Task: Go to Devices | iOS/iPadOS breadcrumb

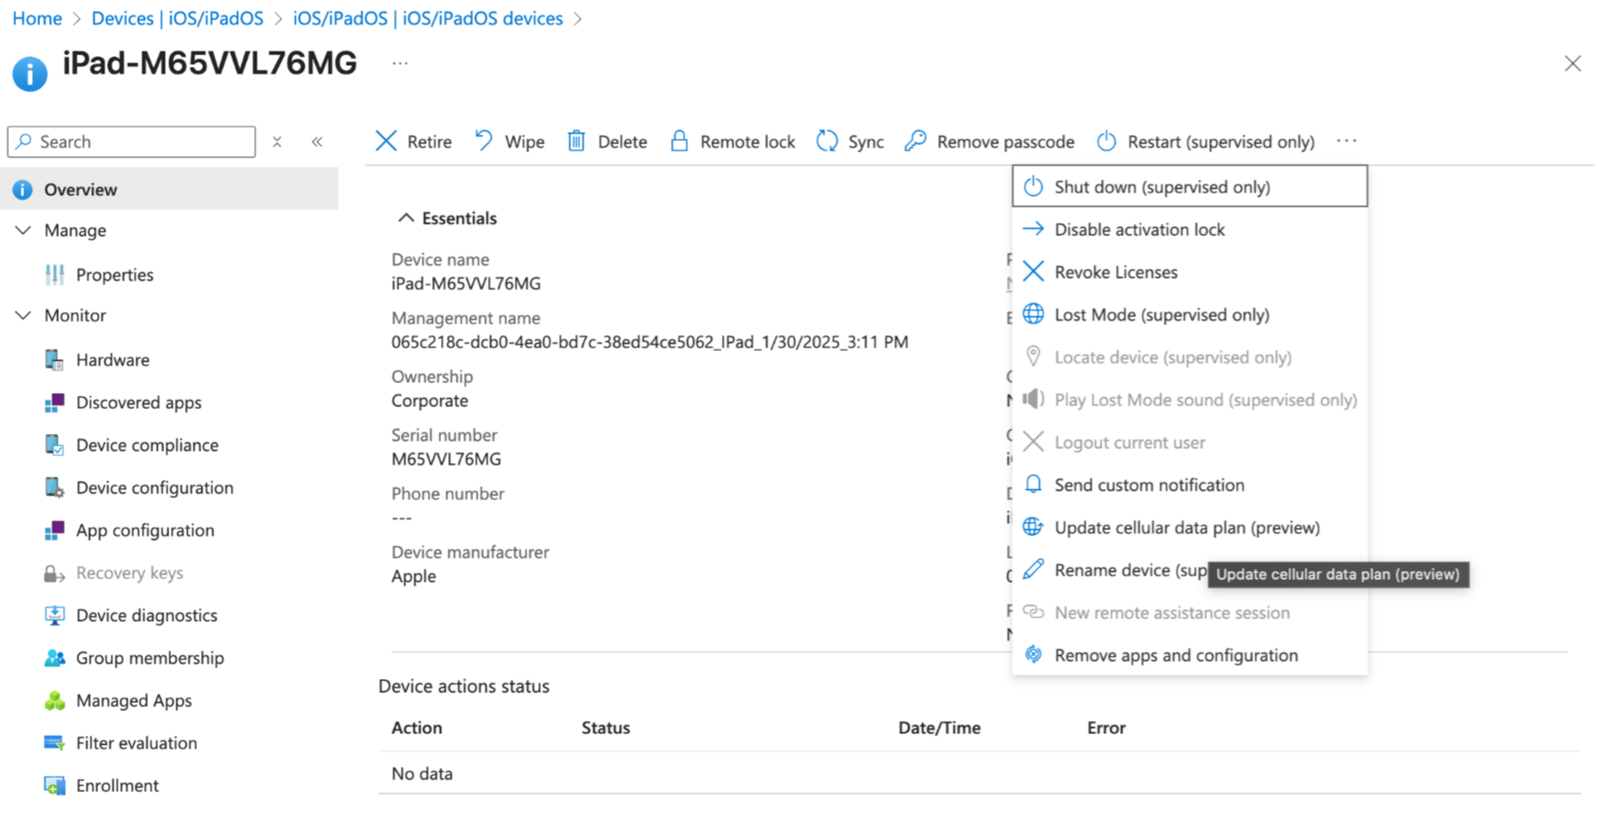Action: (177, 19)
